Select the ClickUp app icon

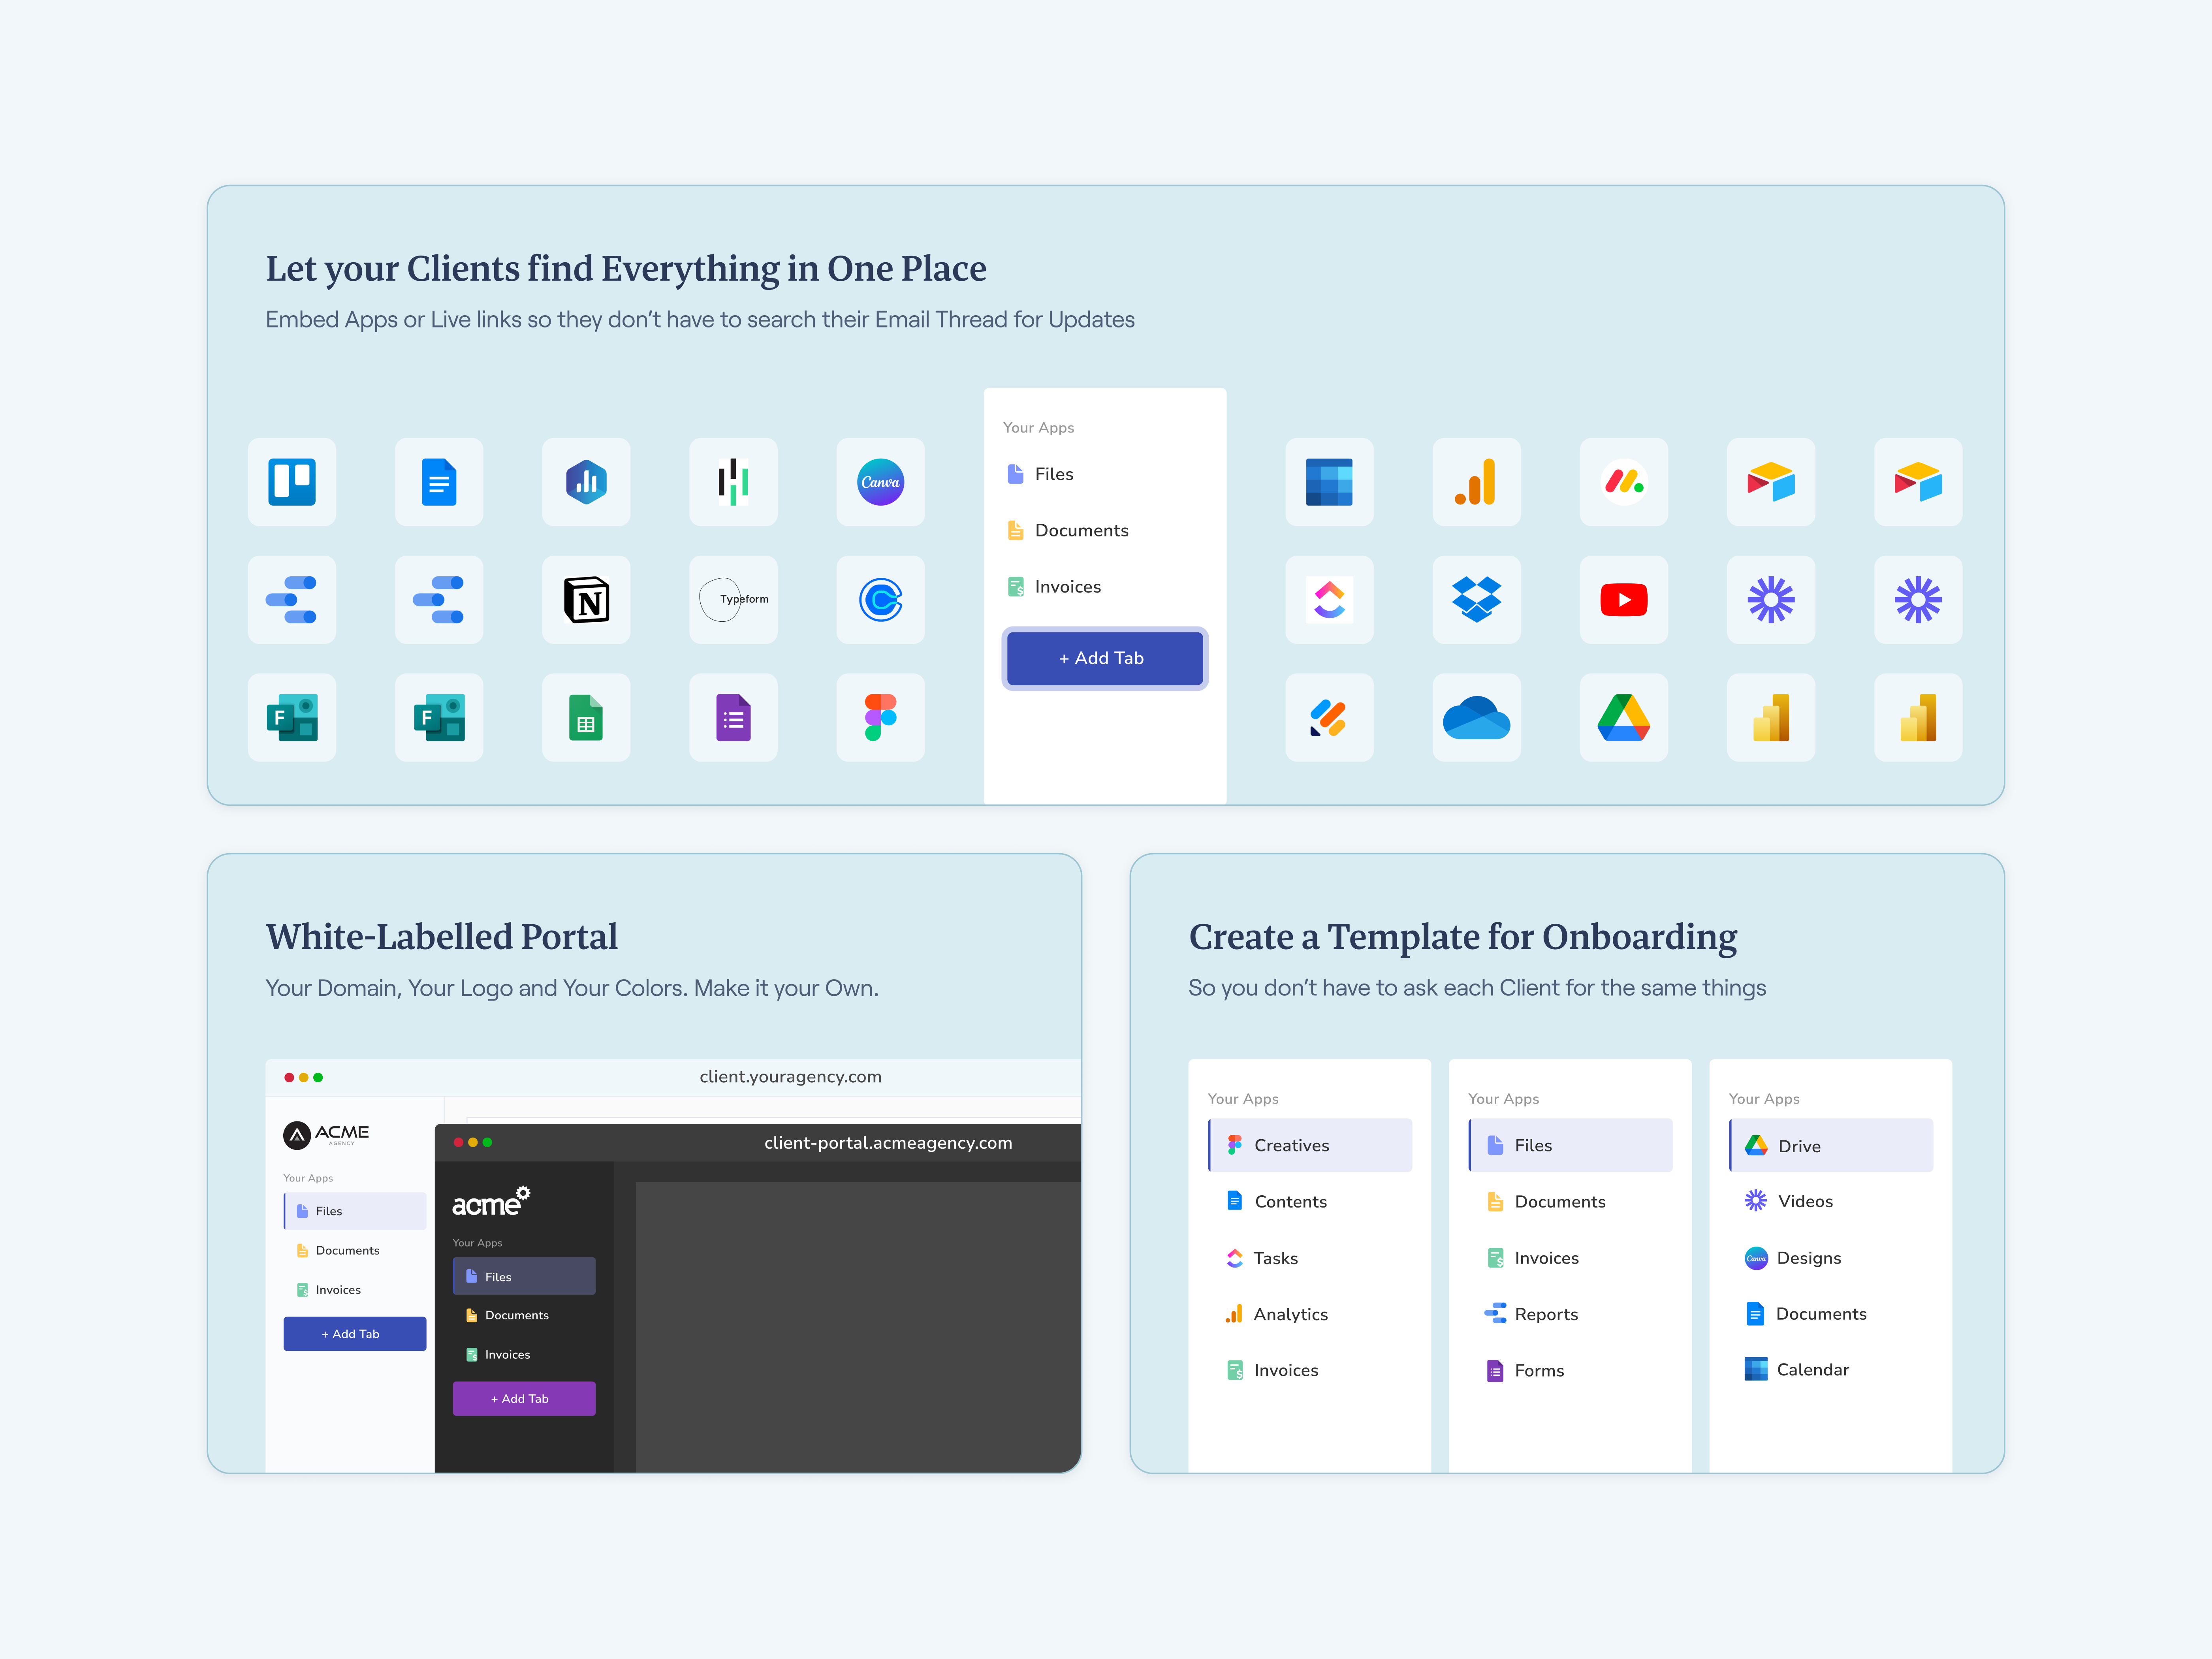click(1329, 600)
